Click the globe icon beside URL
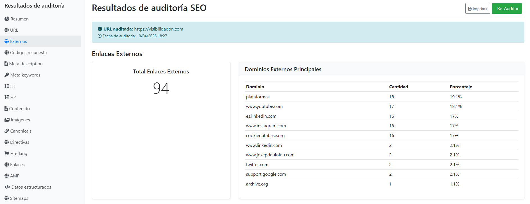This screenshot has width=530, height=204. 7,30
